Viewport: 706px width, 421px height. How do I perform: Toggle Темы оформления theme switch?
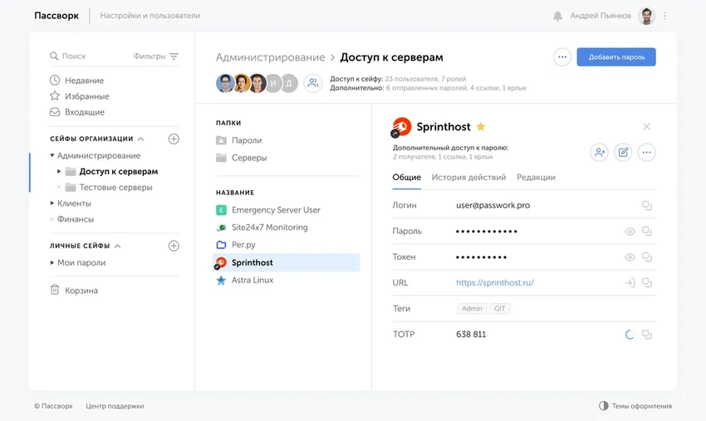pyautogui.click(x=635, y=406)
